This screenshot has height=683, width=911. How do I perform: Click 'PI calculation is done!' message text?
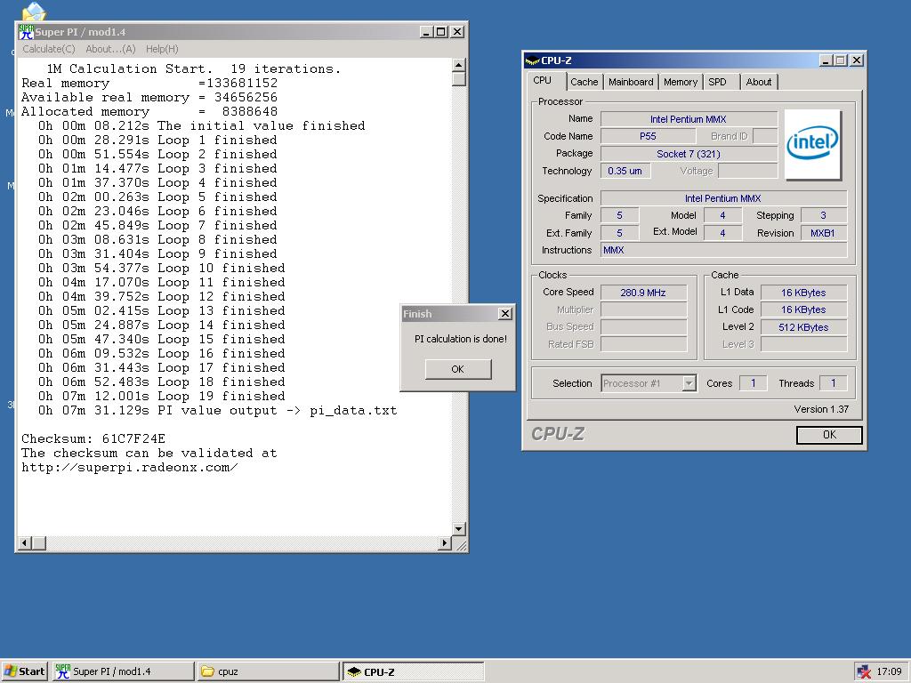click(461, 339)
